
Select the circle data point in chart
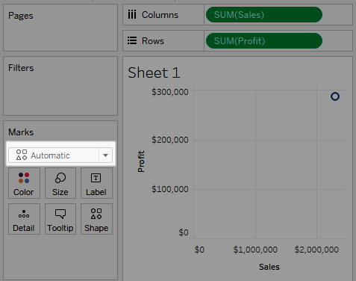[x=335, y=96]
